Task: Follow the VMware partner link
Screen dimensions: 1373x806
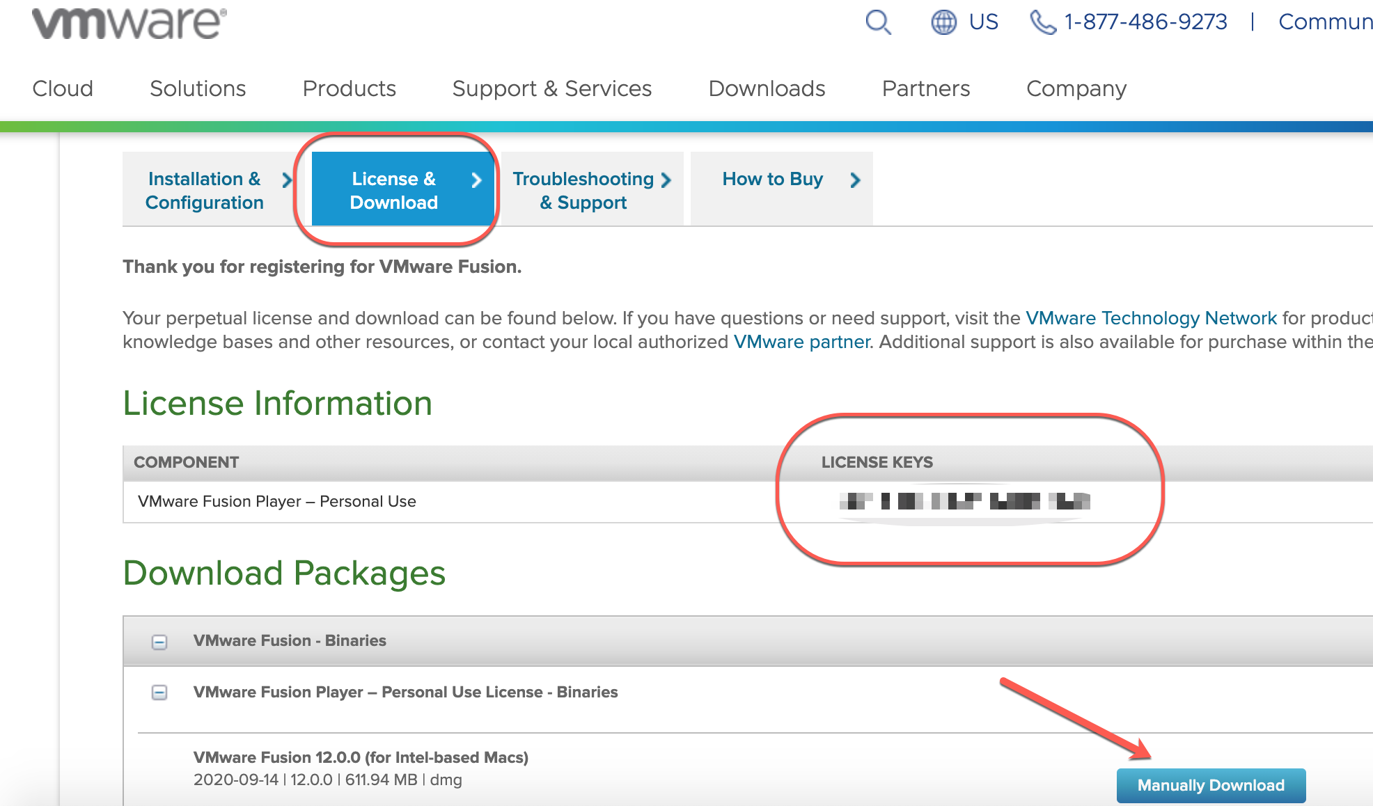Action: [x=801, y=342]
